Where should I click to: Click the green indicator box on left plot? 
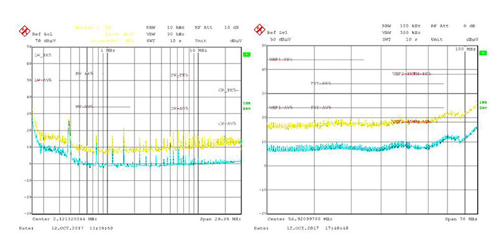point(246,55)
